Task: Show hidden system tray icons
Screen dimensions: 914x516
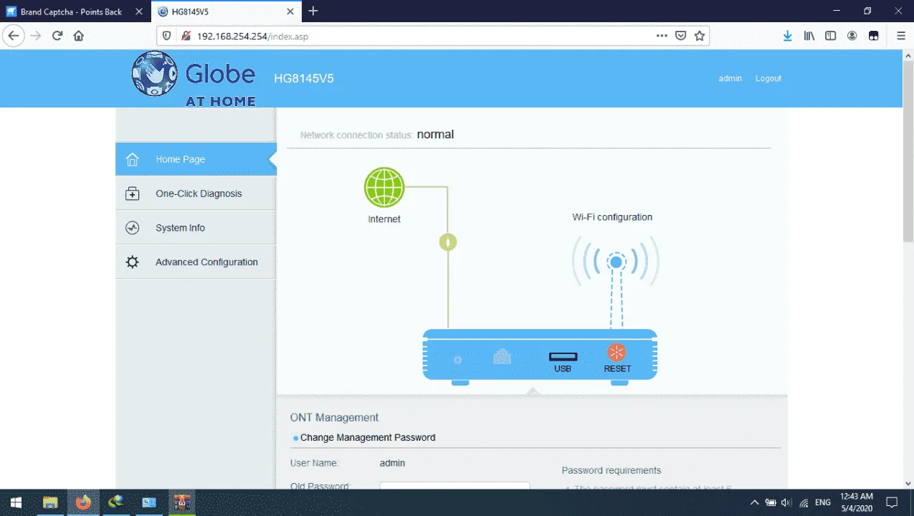Action: pyautogui.click(x=755, y=502)
